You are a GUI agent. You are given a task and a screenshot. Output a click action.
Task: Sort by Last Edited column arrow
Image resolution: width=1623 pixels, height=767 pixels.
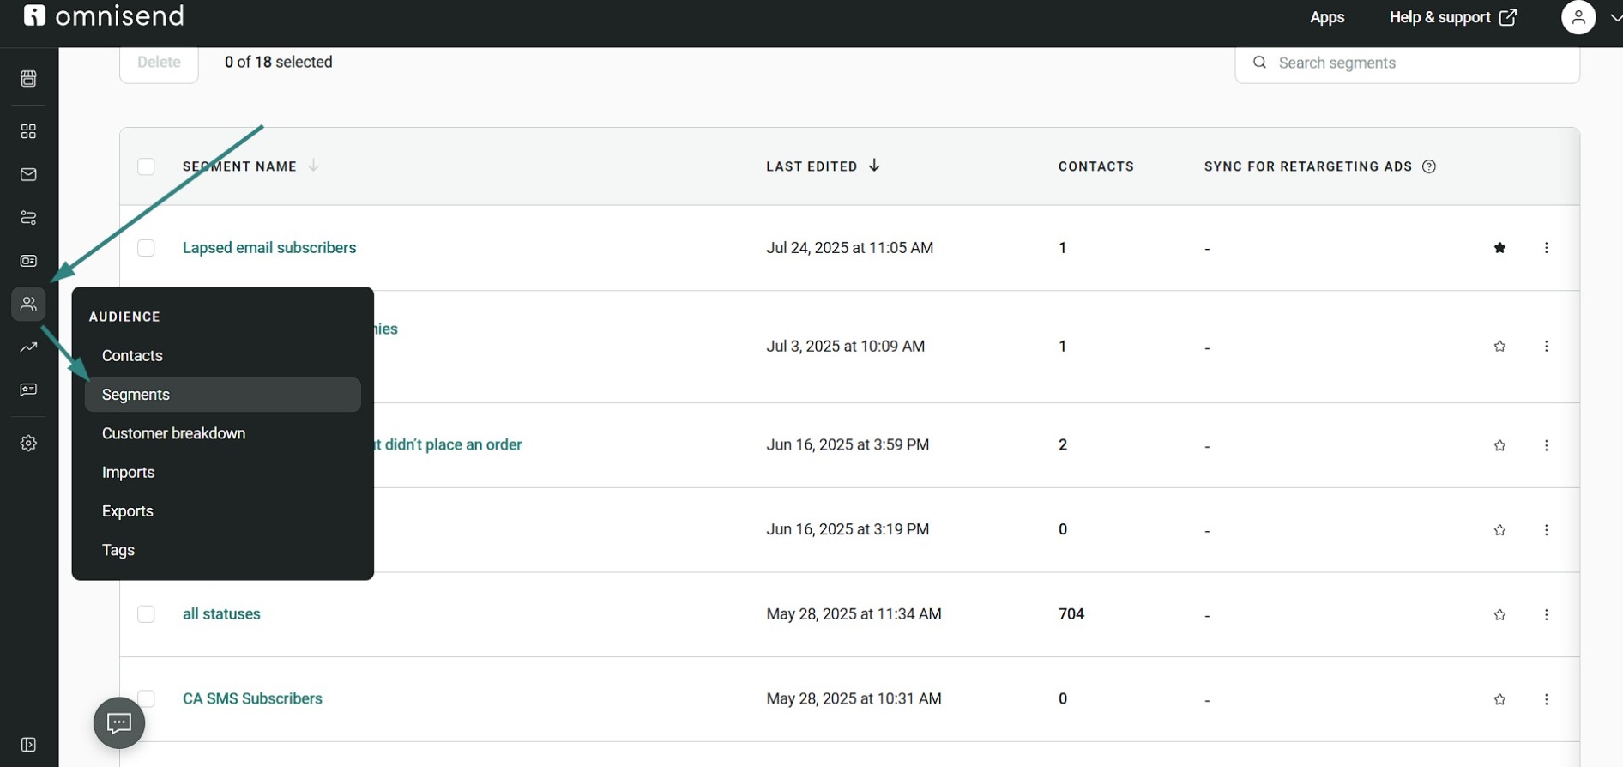coord(873,166)
